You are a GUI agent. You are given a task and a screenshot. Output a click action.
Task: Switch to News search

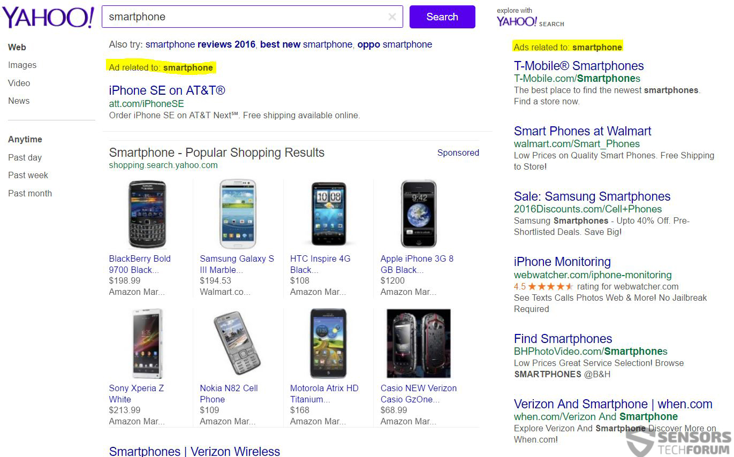(19, 101)
